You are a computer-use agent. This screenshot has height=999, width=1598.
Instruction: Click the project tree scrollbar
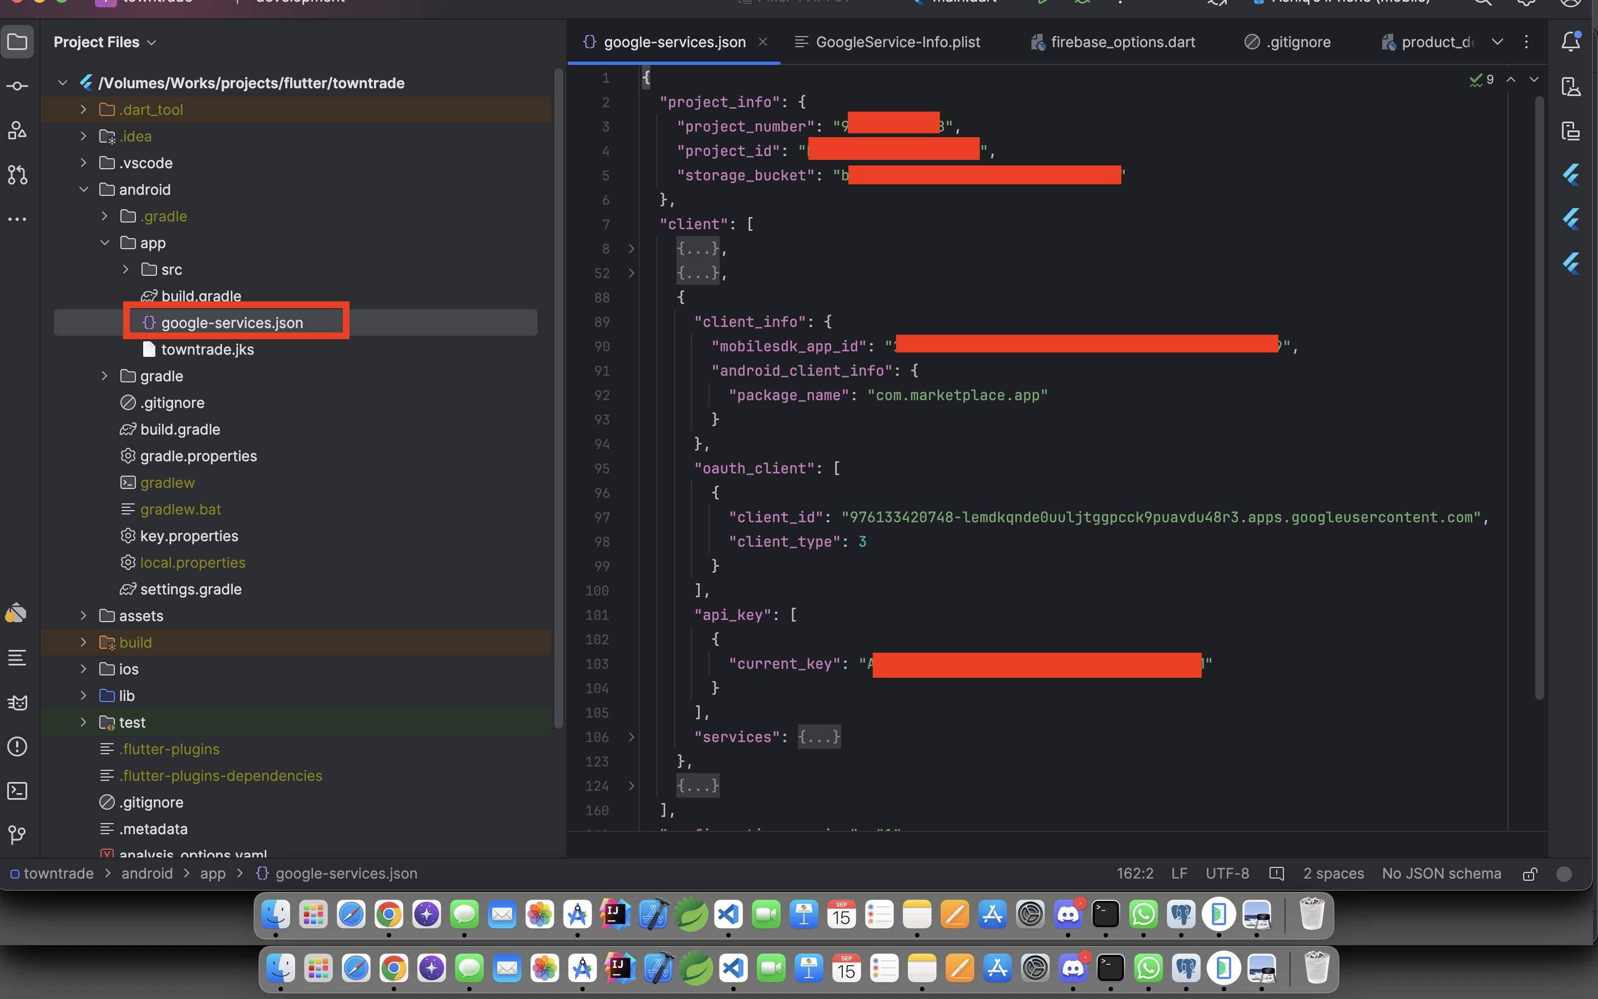(x=558, y=400)
